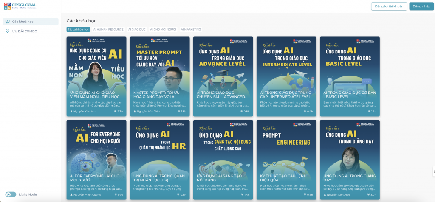The image size is (435, 202).
Task: Click the duration icon next to 0.4h
Action: point(305,111)
